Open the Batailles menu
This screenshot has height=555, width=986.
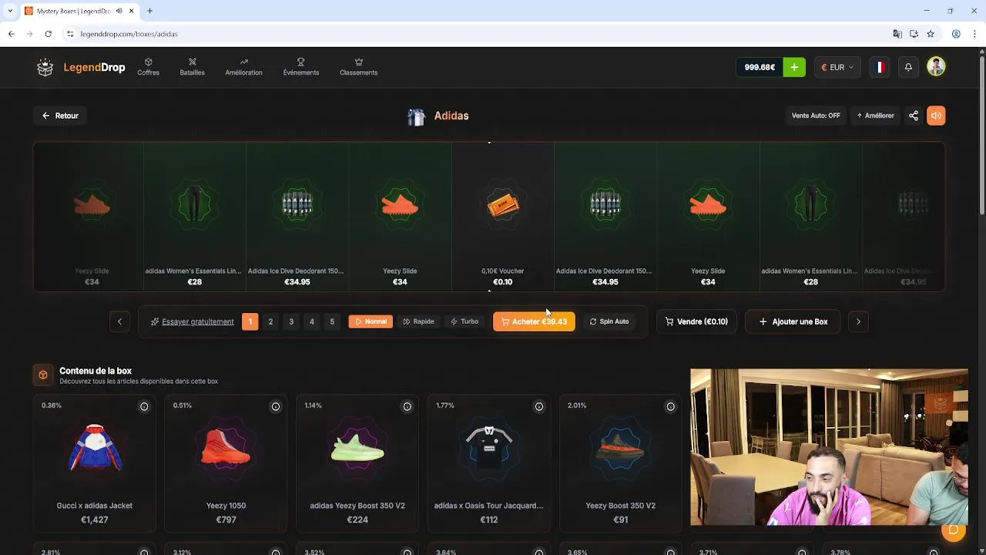tap(192, 67)
